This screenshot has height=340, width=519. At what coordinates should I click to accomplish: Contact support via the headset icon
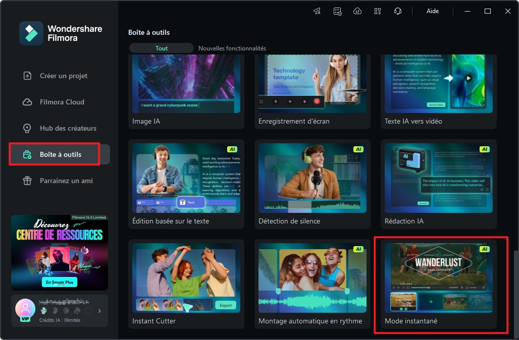pyautogui.click(x=398, y=11)
